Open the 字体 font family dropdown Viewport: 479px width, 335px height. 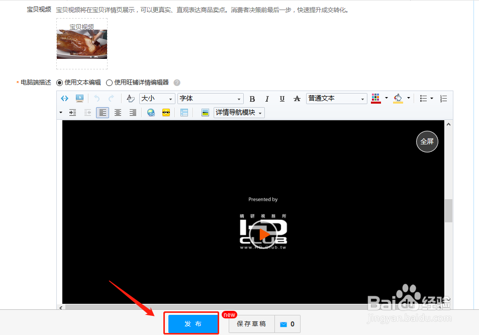211,99
